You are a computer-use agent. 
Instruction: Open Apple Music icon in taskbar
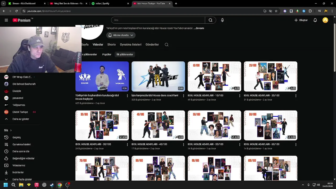coord(36,185)
